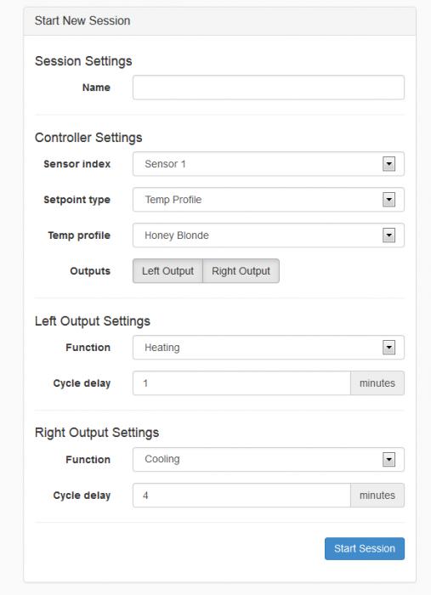
Task: Open the Temp Profile setpoint dropdown
Action: tap(269, 200)
